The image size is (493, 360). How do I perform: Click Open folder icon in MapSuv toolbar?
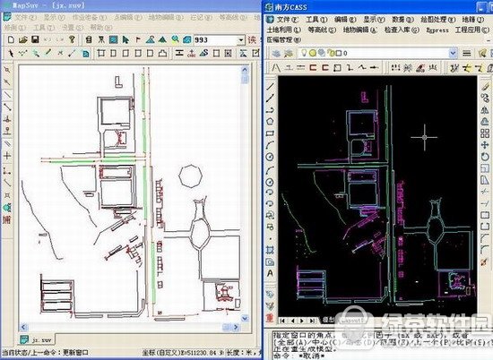(x=22, y=39)
